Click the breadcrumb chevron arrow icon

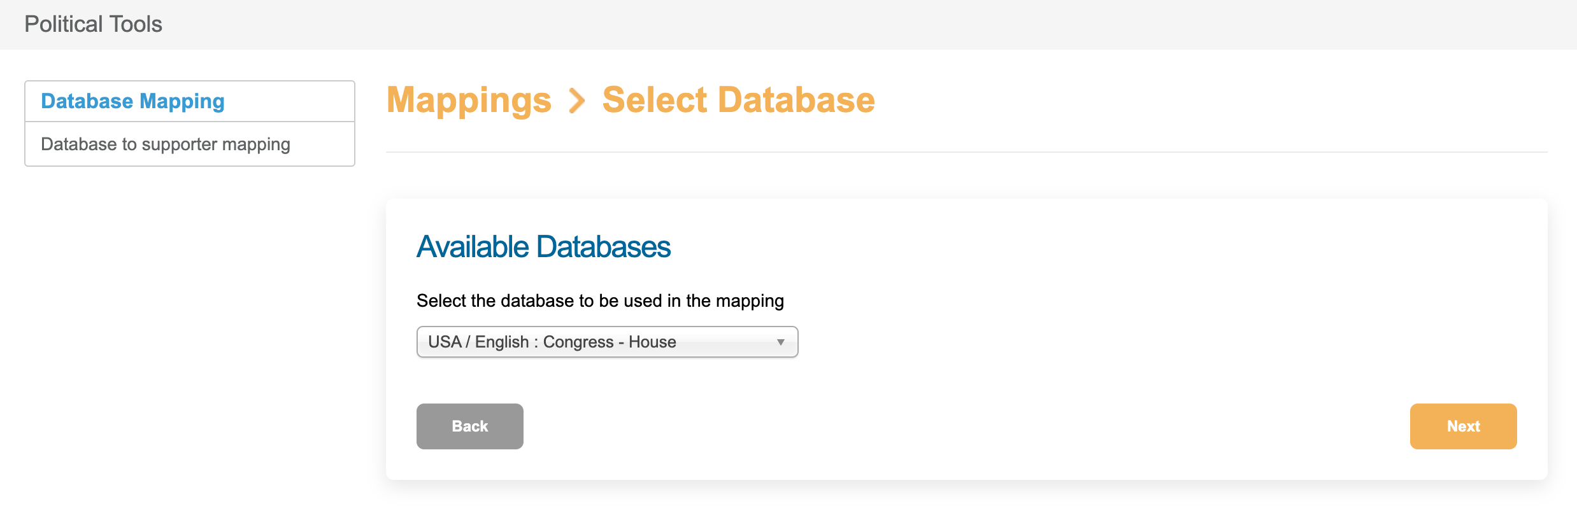[576, 101]
